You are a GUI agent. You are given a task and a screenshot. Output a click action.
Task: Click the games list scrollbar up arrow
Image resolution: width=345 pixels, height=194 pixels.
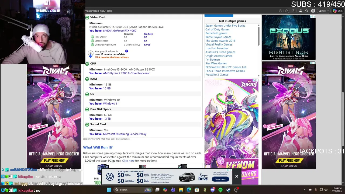coord(259,25)
